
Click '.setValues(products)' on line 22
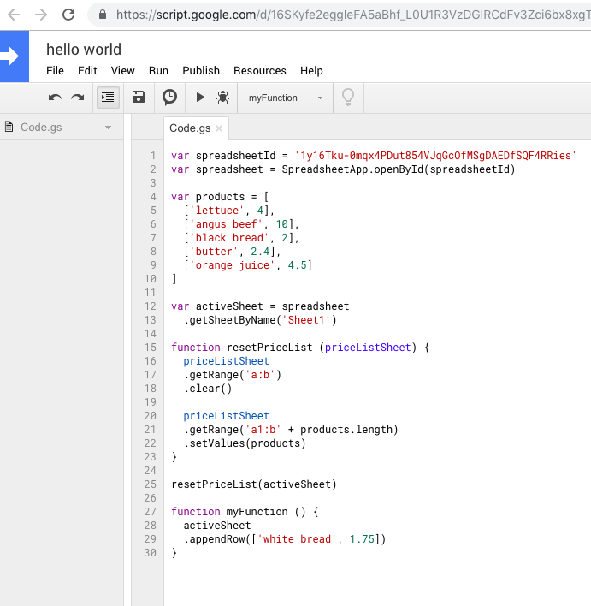pos(245,443)
